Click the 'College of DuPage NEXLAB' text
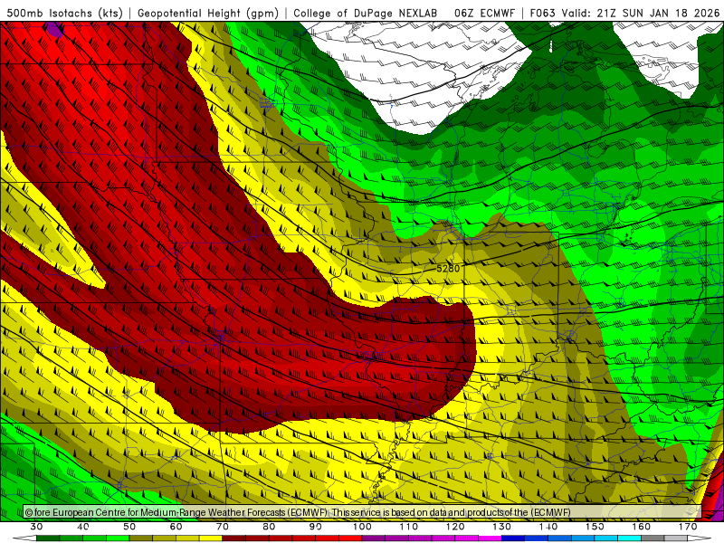This screenshot has height=543, width=724. coord(366,13)
